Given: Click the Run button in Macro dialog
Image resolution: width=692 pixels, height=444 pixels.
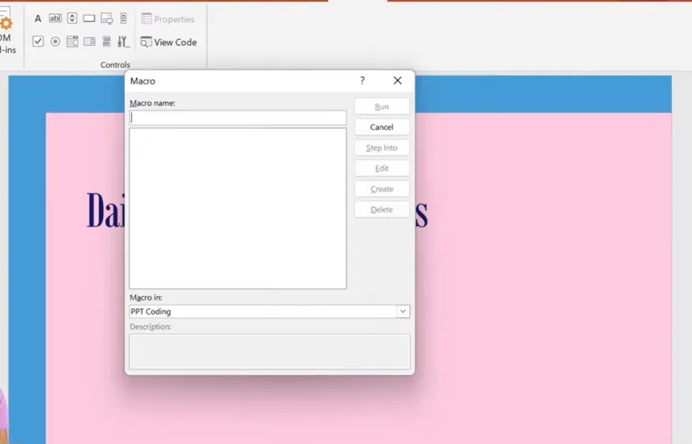Looking at the screenshot, I should click(382, 107).
